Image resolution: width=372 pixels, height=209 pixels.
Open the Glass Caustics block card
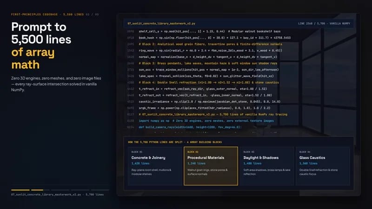point(323,166)
